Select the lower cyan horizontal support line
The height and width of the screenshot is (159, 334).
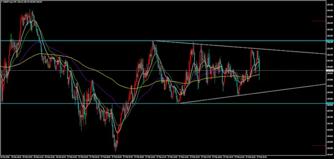tap(56, 104)
